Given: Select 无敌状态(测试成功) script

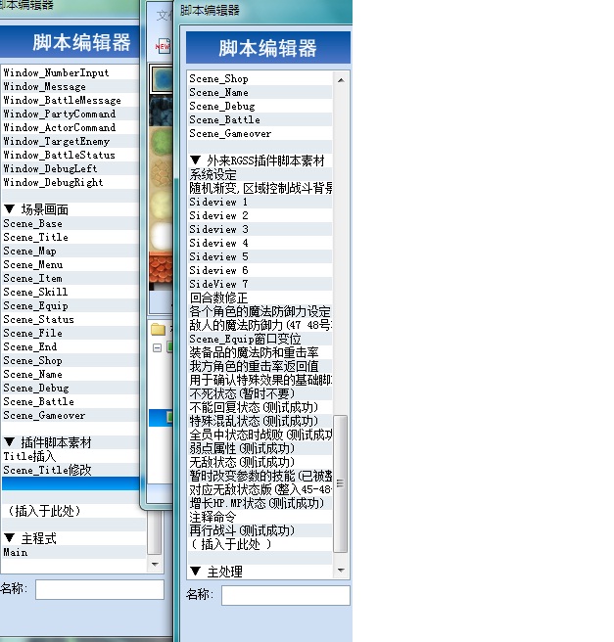Looking at the screenshot, I should (260, 462).
